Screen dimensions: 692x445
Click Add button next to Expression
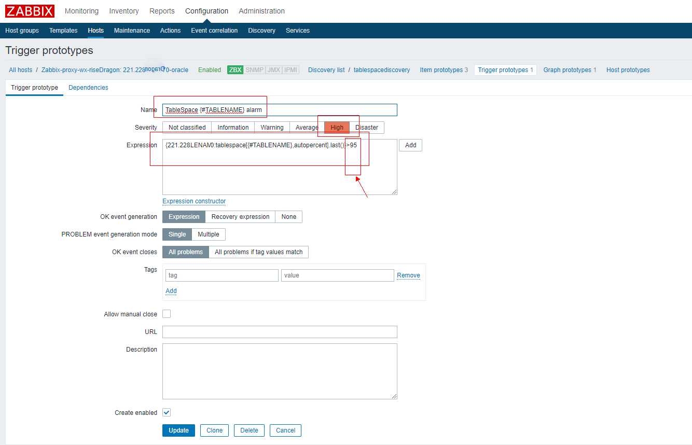click(410, 145)
